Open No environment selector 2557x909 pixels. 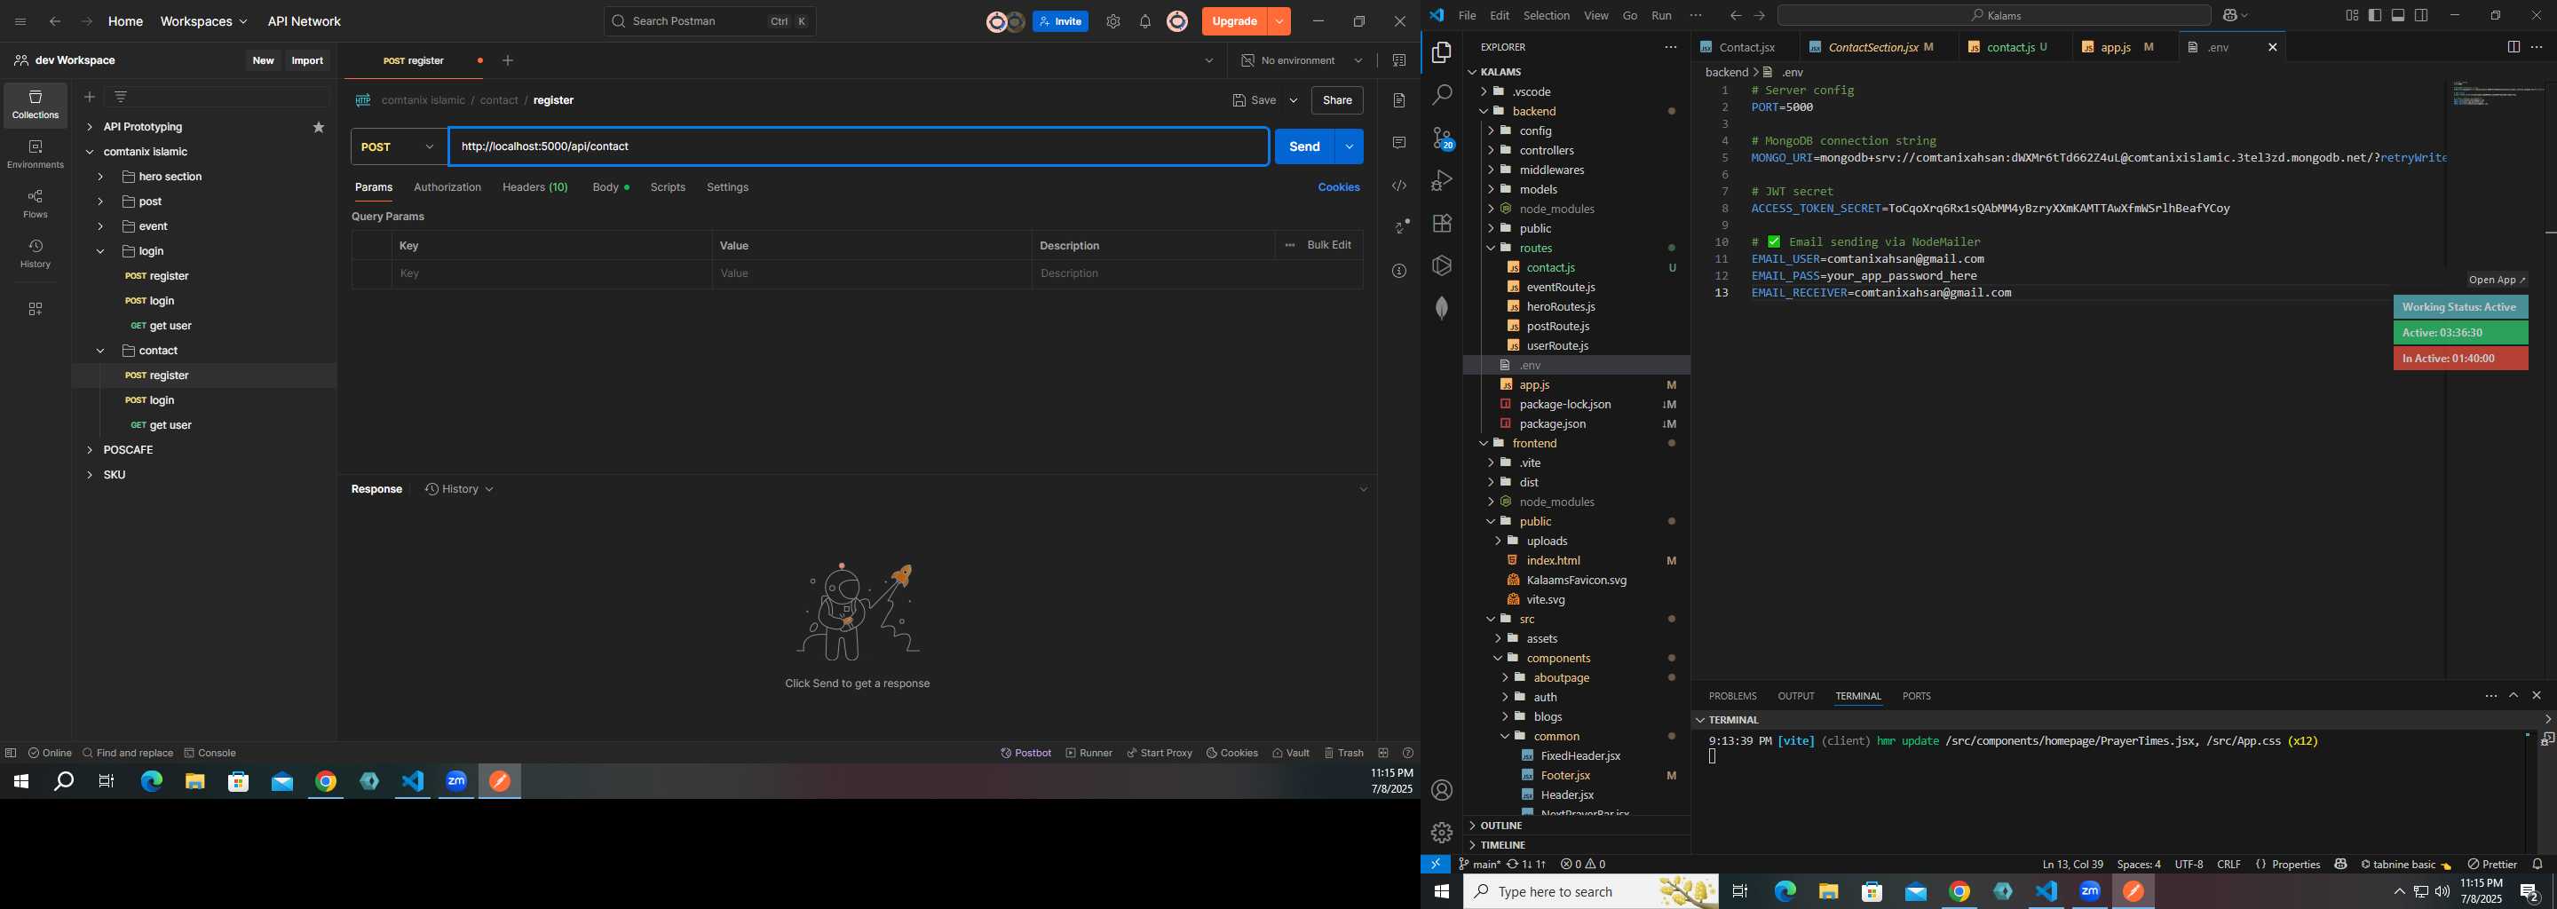click(x=1302, y=60)
